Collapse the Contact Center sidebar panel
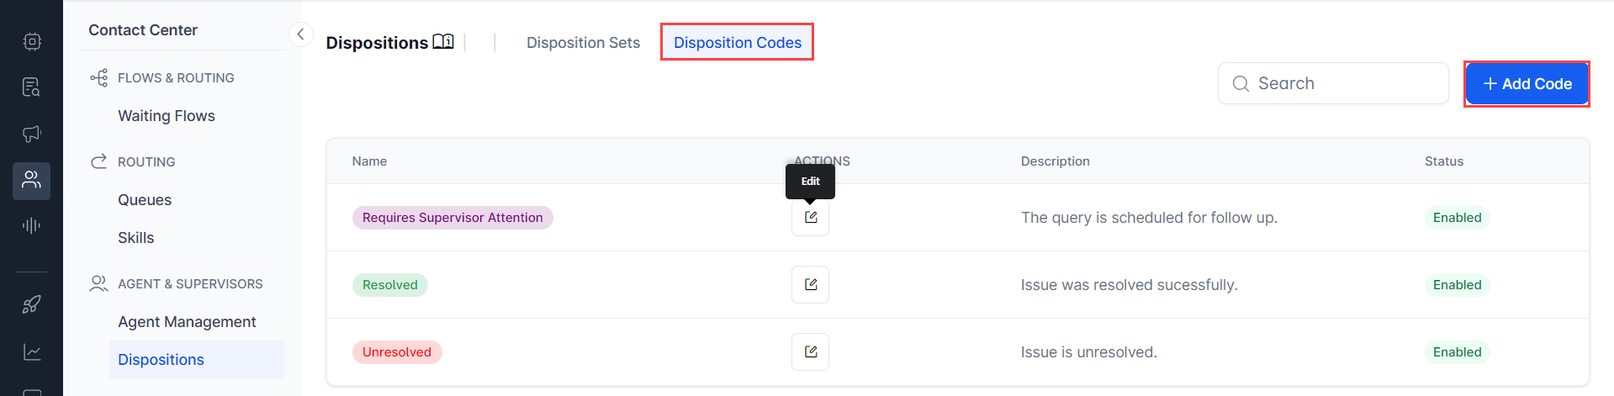This screenshot has height=396, width=1614. point(300,34)
